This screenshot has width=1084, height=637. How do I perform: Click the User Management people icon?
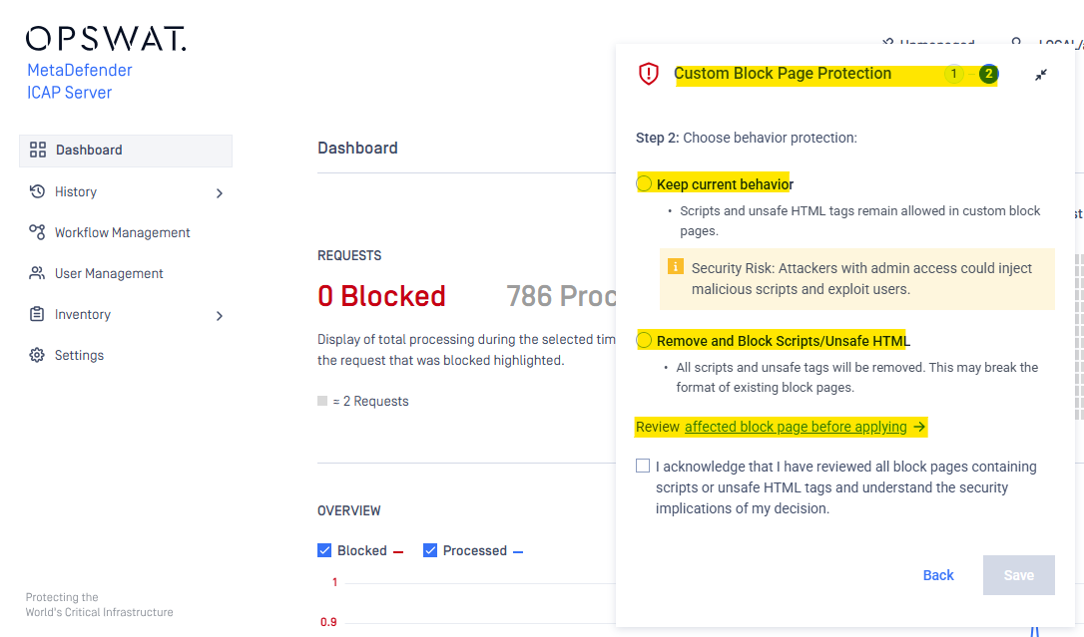tap(38, 273)
